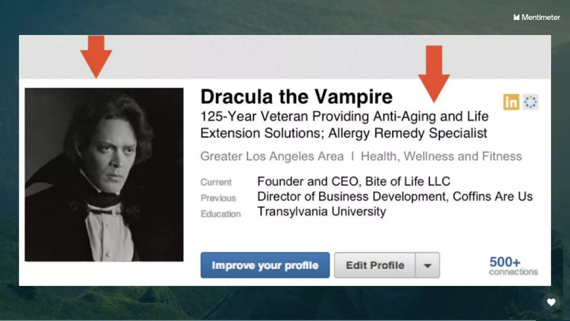Click the Current label
The width and height of the screenshot is (570, 321).
coord(216,182)
